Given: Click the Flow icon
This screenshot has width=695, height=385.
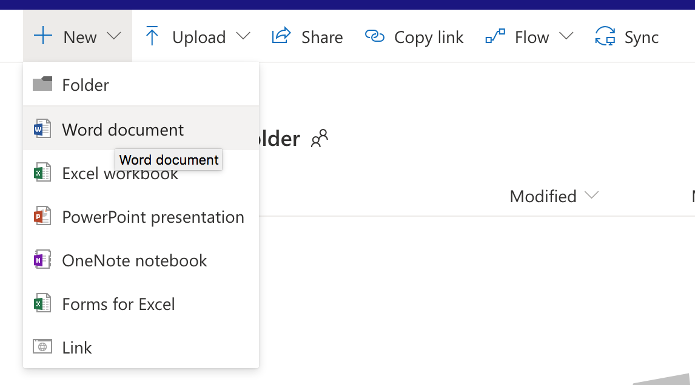Looking at the screenshot, I should click(495, 36).
